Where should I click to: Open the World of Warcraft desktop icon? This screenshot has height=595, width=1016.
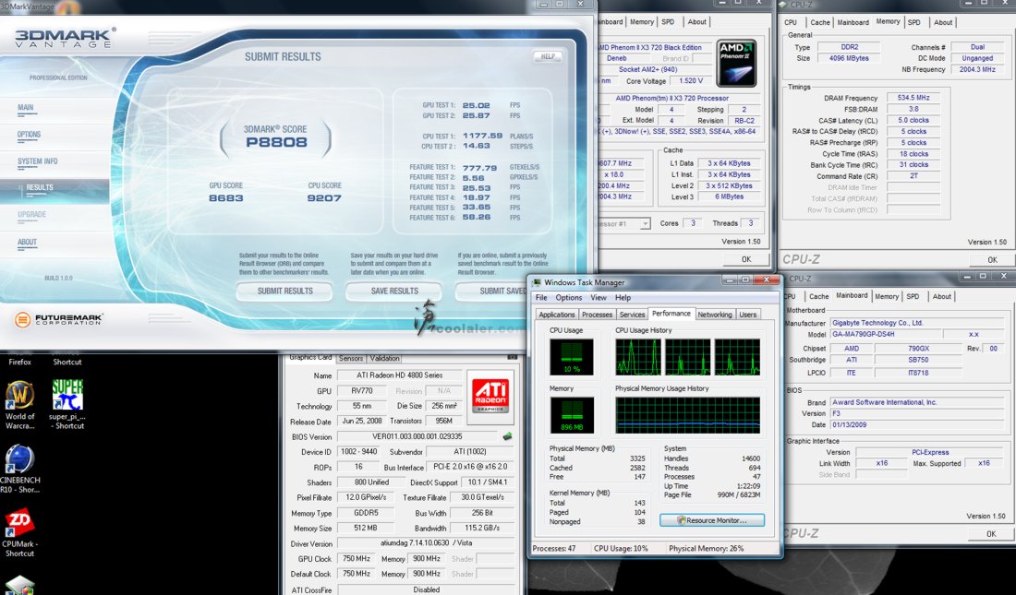tap(20, 405)
